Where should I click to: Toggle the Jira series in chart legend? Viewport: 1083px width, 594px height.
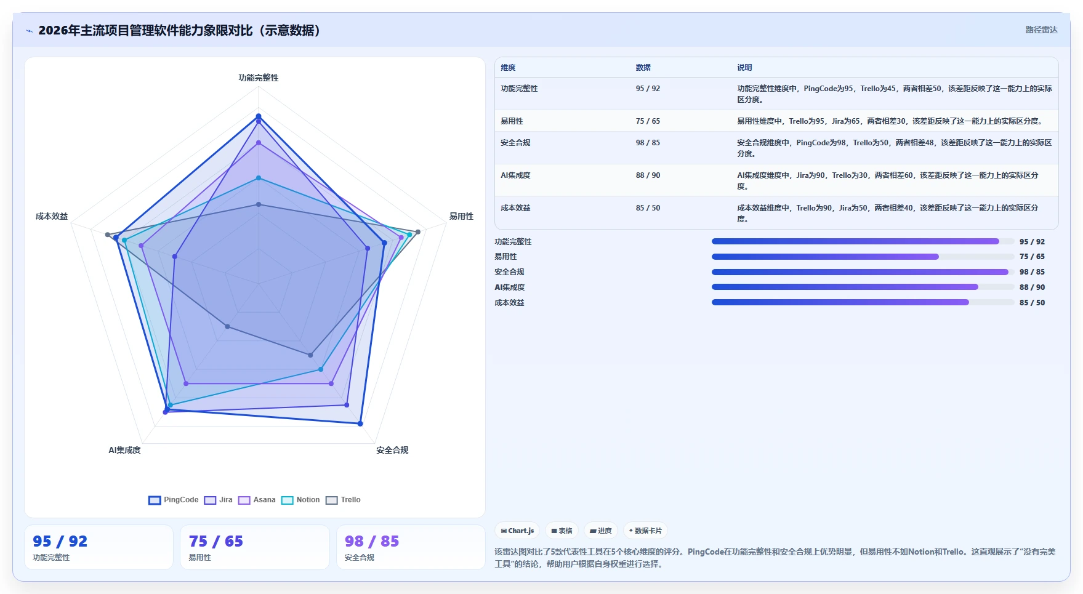(219, 500)
